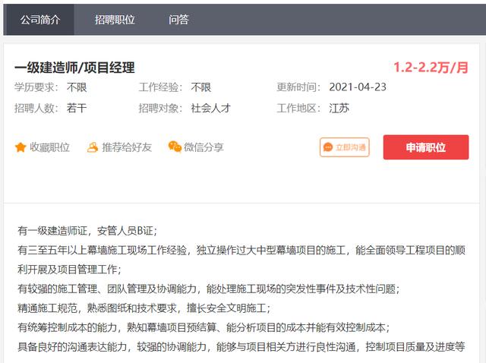
Task: Click the line starting 有统筹控制成本的能力
Action: (204, 327)
